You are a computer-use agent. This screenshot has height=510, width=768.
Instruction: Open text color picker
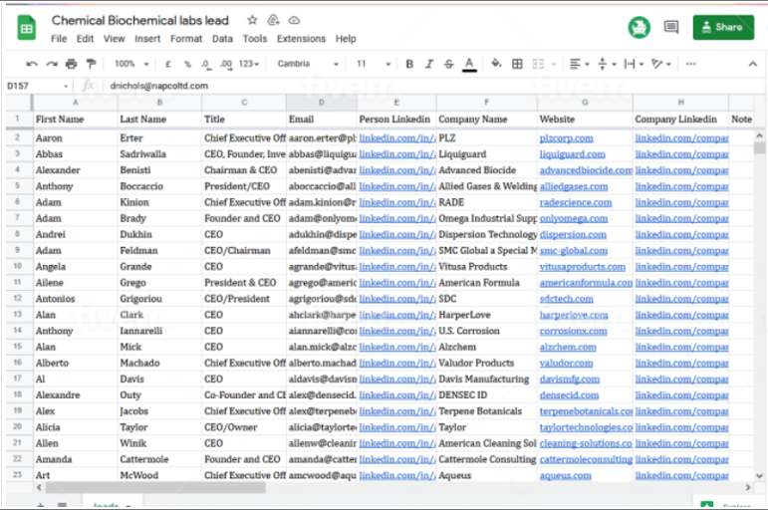469,64
